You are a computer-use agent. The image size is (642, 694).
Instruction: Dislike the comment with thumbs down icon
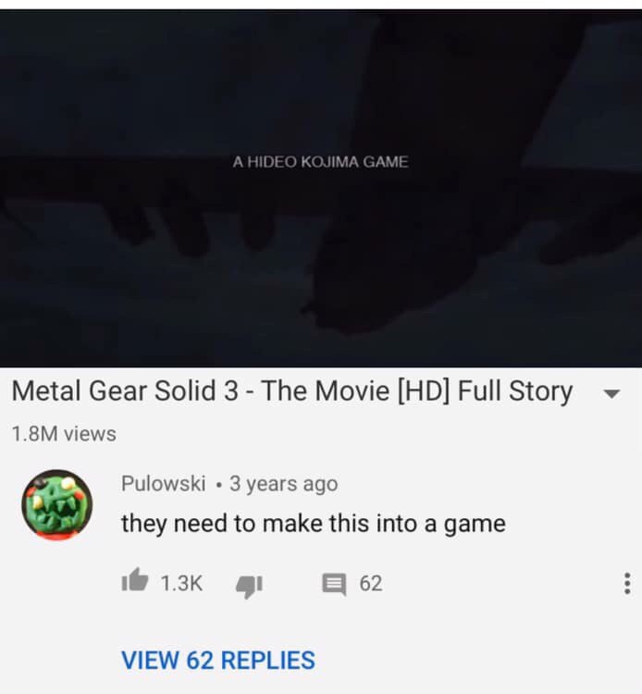tap(250, 586)
